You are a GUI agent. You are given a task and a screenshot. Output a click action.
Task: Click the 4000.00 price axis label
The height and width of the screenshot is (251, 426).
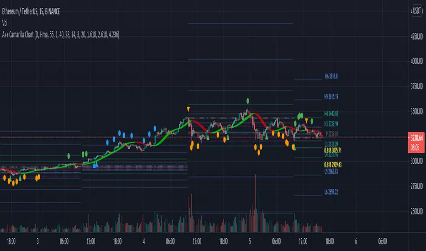coord(416,61)
